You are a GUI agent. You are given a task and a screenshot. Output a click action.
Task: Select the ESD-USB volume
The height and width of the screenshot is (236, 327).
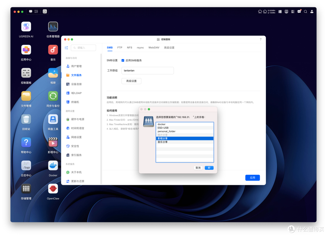click(185, 128)
